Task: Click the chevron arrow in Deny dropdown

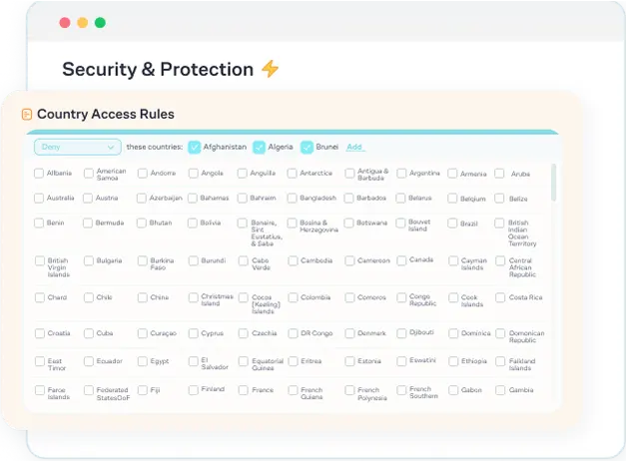Action: [111, 148]
